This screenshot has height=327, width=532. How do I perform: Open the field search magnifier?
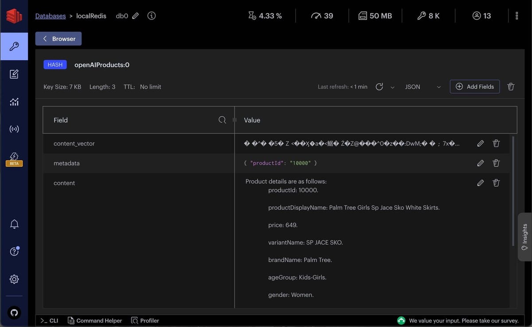221,120
